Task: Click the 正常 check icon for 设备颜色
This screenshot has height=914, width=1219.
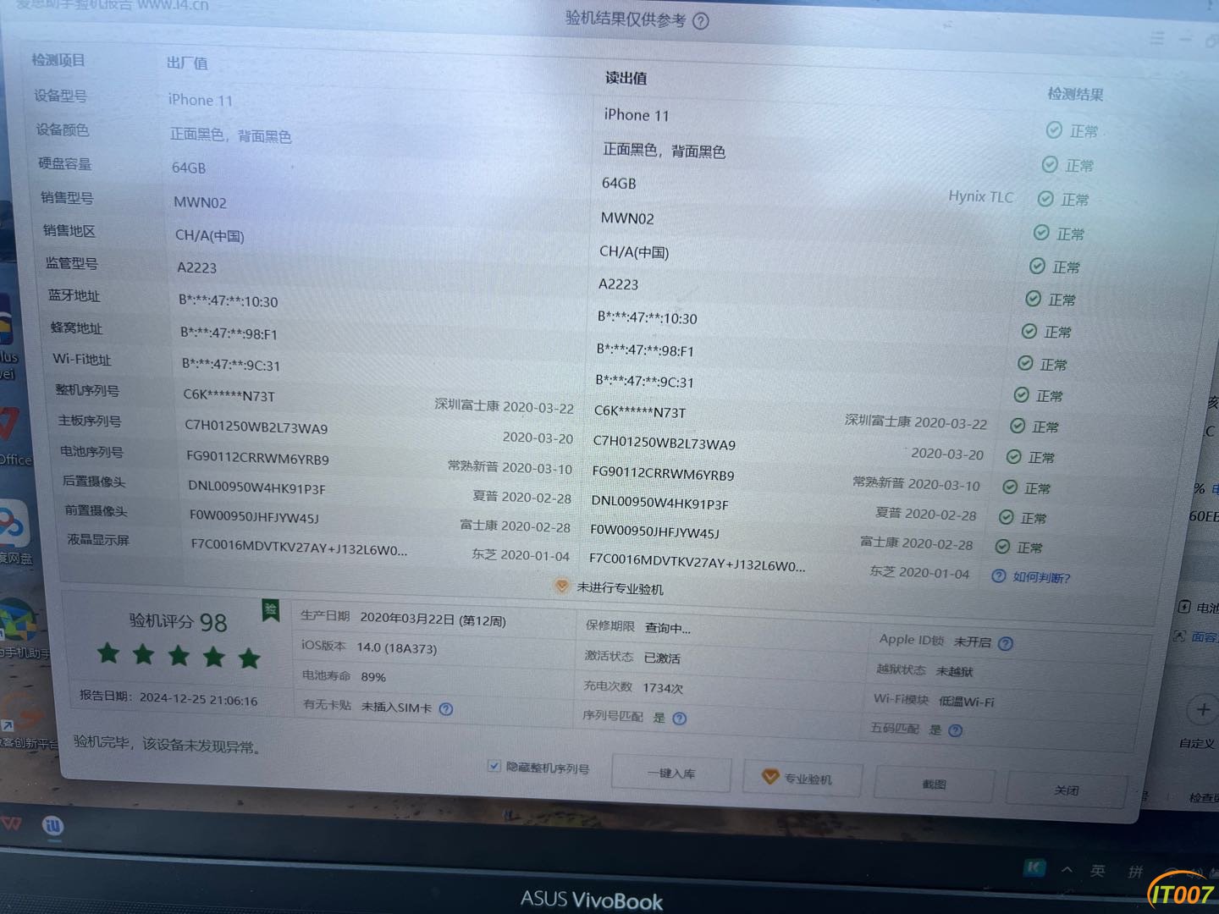Action: click(x=1050, y=164)
